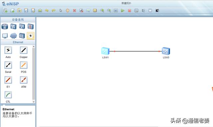Stop devices with red stop button
This screenshot has width=213, height=127.
coord(129,10)
